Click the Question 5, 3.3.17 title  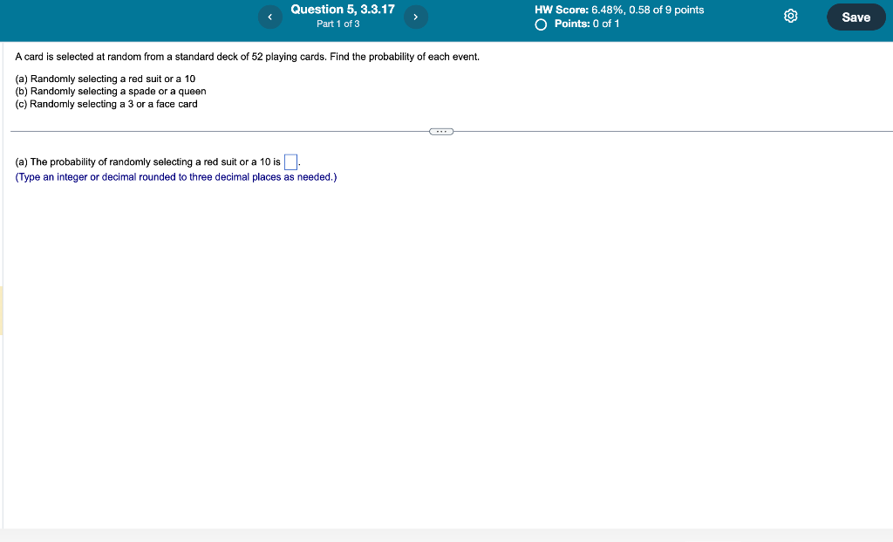coord(343,9)
